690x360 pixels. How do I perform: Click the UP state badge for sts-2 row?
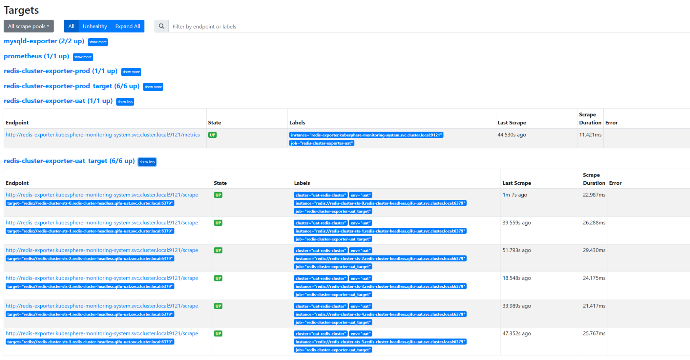218,251
